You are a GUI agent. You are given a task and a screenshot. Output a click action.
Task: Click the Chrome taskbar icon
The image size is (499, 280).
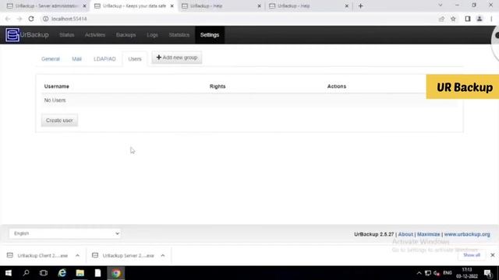pyautogui.click(x=116, y=273)
